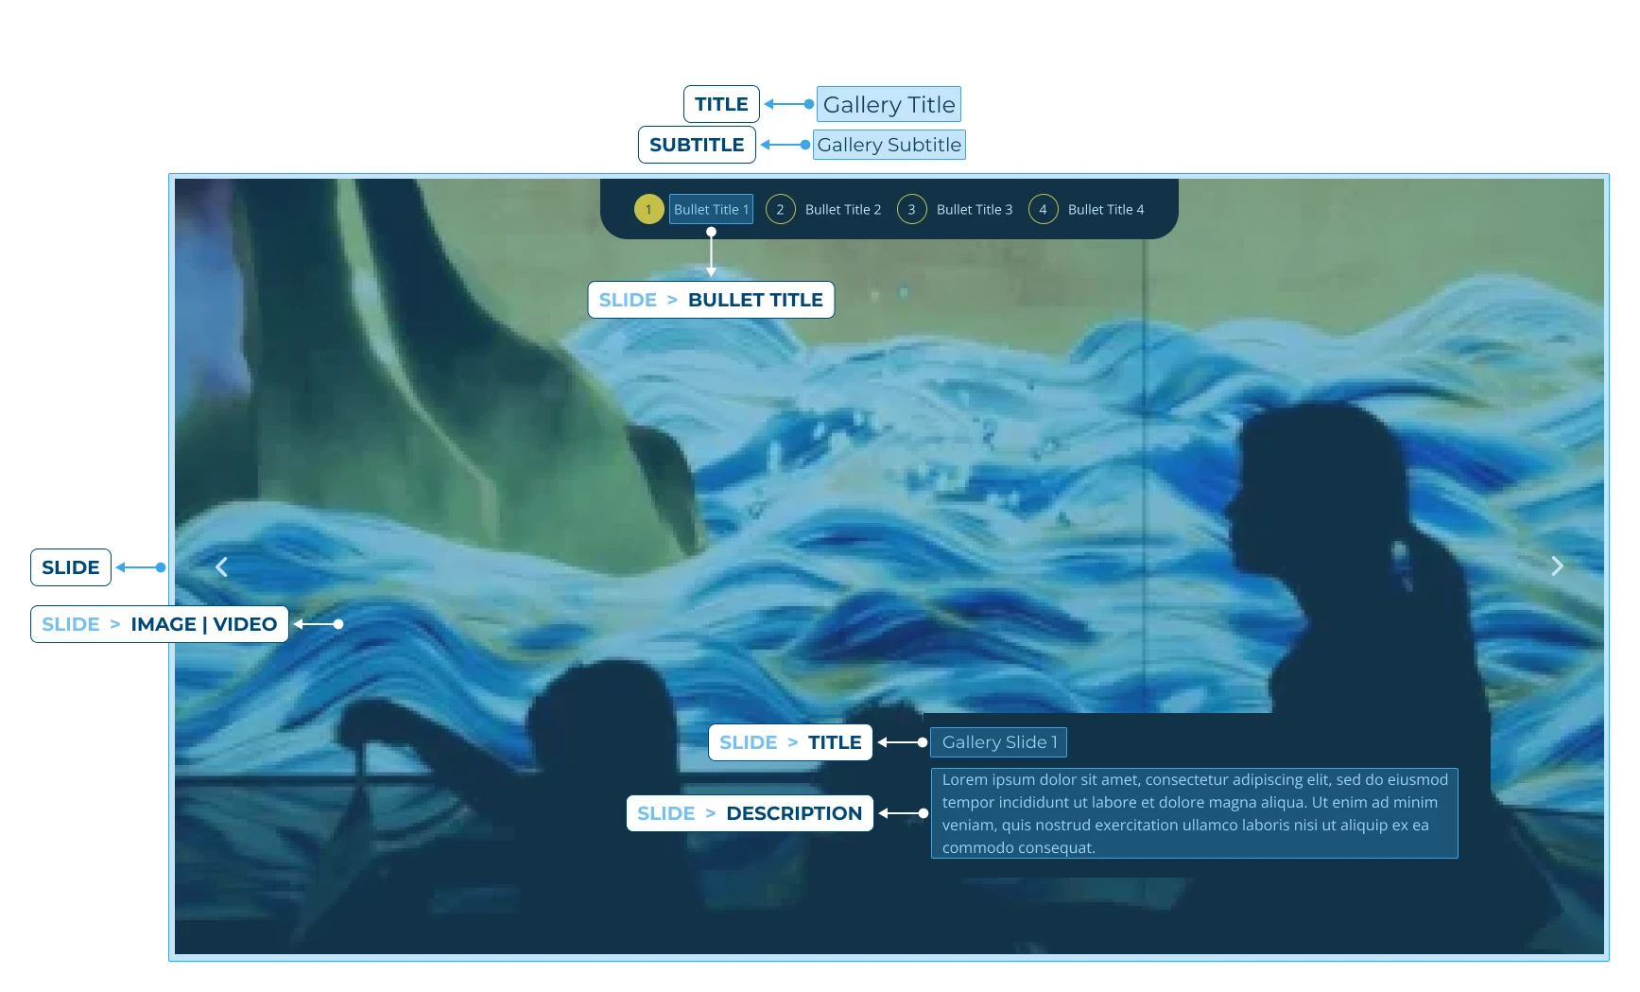Open the Bullet Title 1 tab
1640x992 pixels.
tap(711, 209)
